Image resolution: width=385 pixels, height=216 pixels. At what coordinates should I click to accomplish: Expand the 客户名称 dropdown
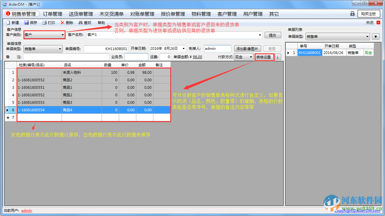pyautogui.click(x=260, y=35)
